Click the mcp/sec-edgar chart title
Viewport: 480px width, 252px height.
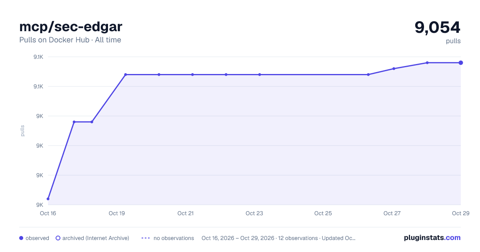(x=71, y=27)
